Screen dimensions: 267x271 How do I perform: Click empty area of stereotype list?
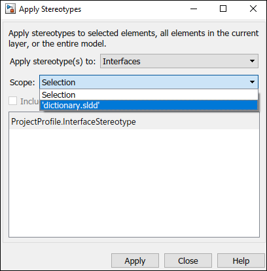[x=134, y=182]
